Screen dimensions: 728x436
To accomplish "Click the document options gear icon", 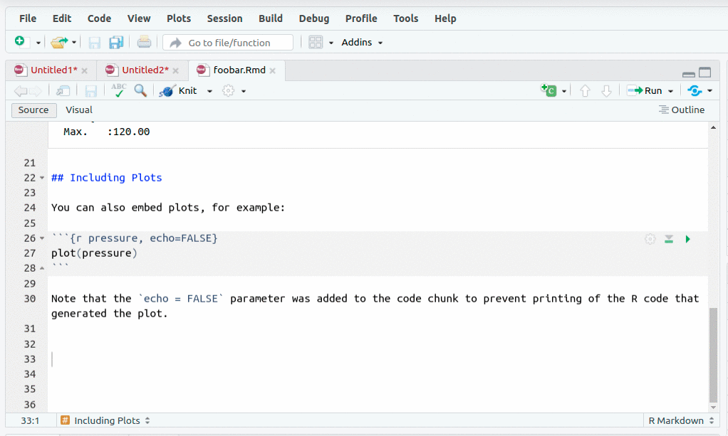I will pyautogui.click(x=229, y=90).
